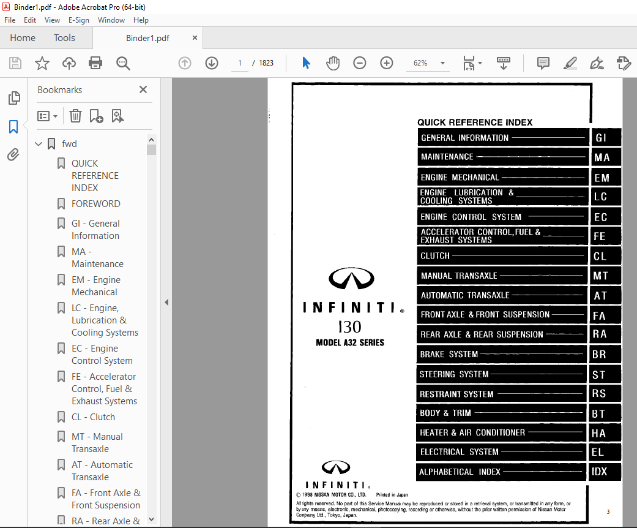
Task: Click the fit page width icon
Action: coord(469,63)
